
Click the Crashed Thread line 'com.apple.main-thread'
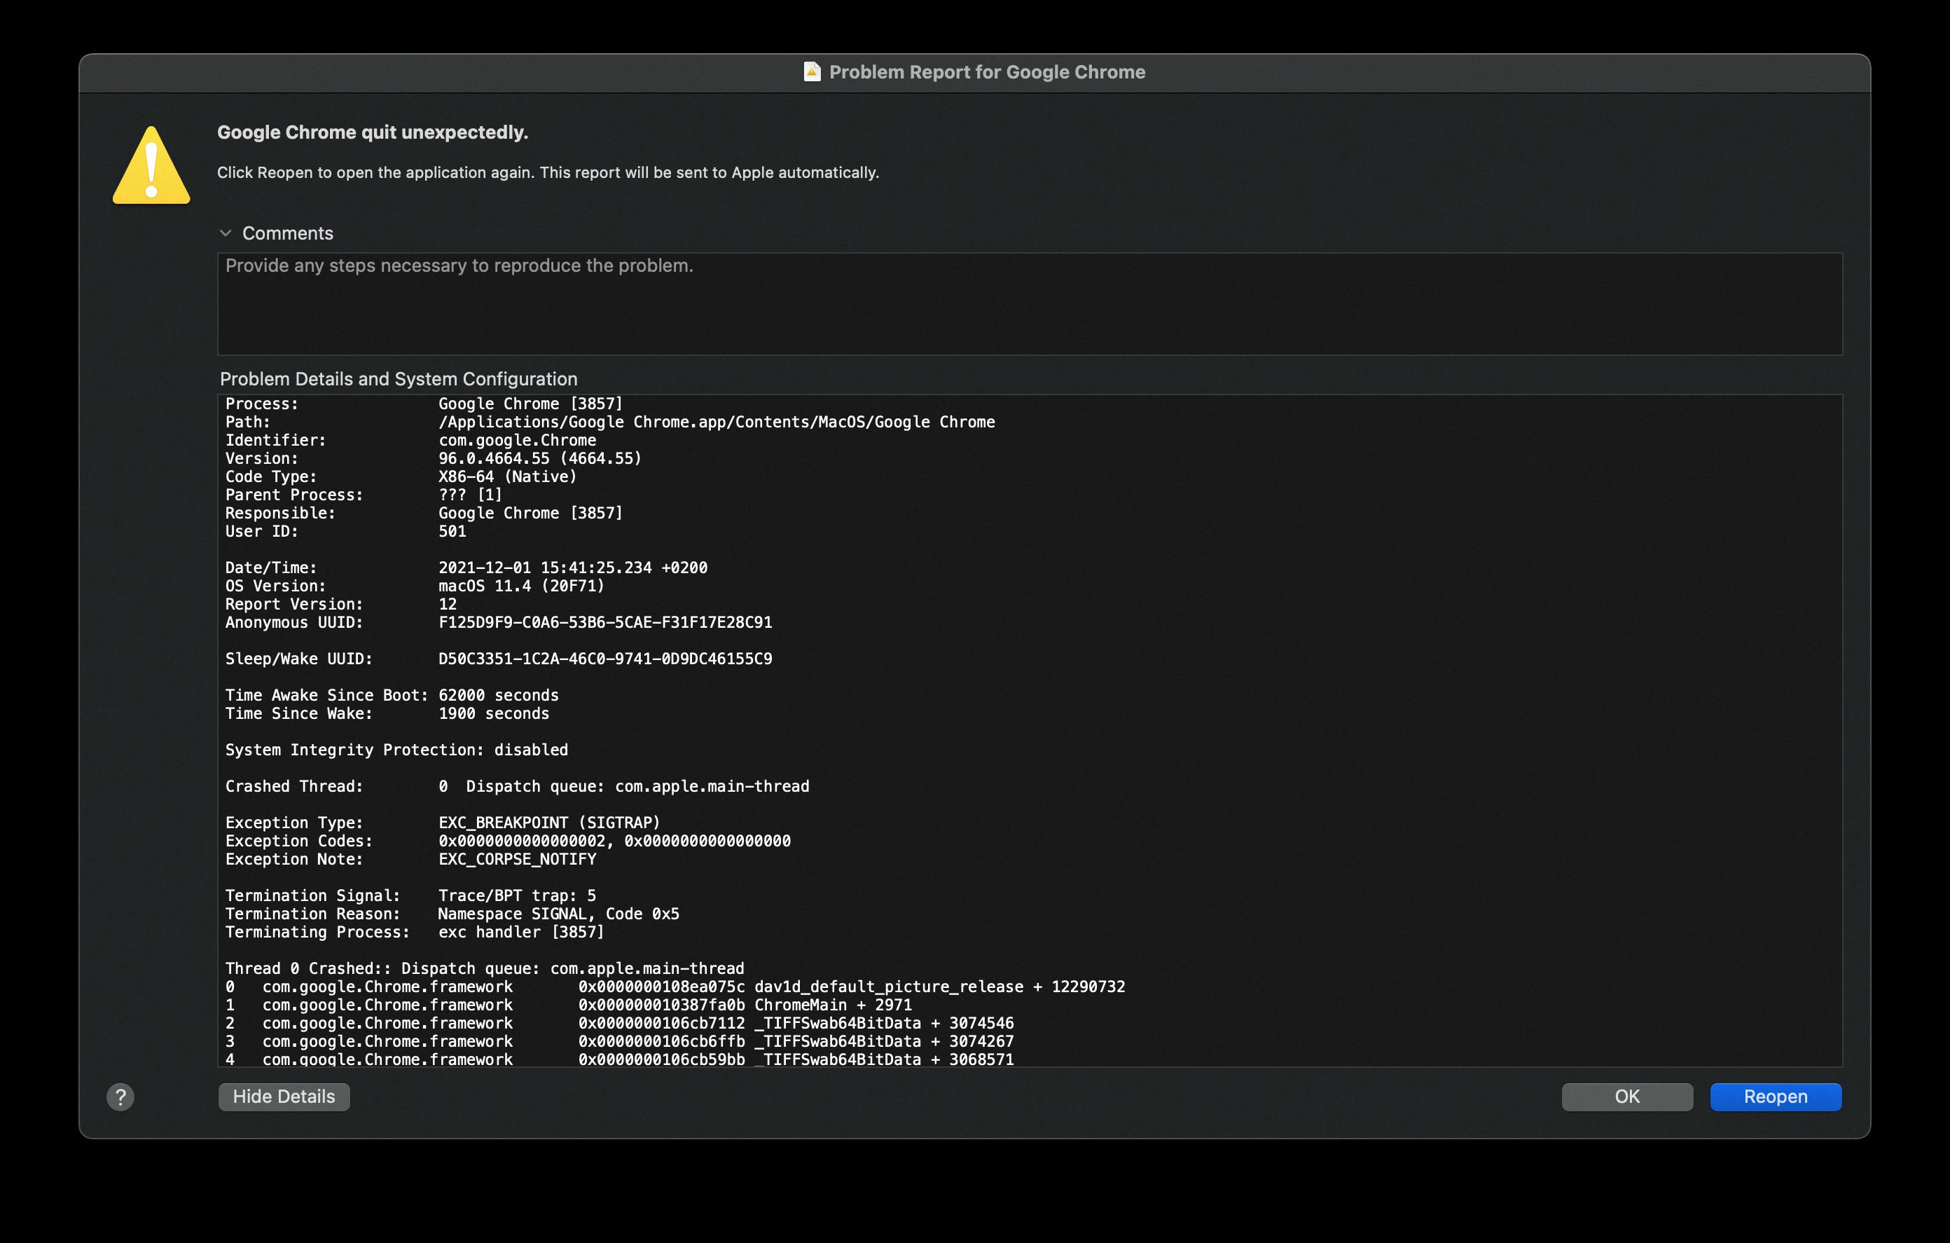(x=712, y=787)
